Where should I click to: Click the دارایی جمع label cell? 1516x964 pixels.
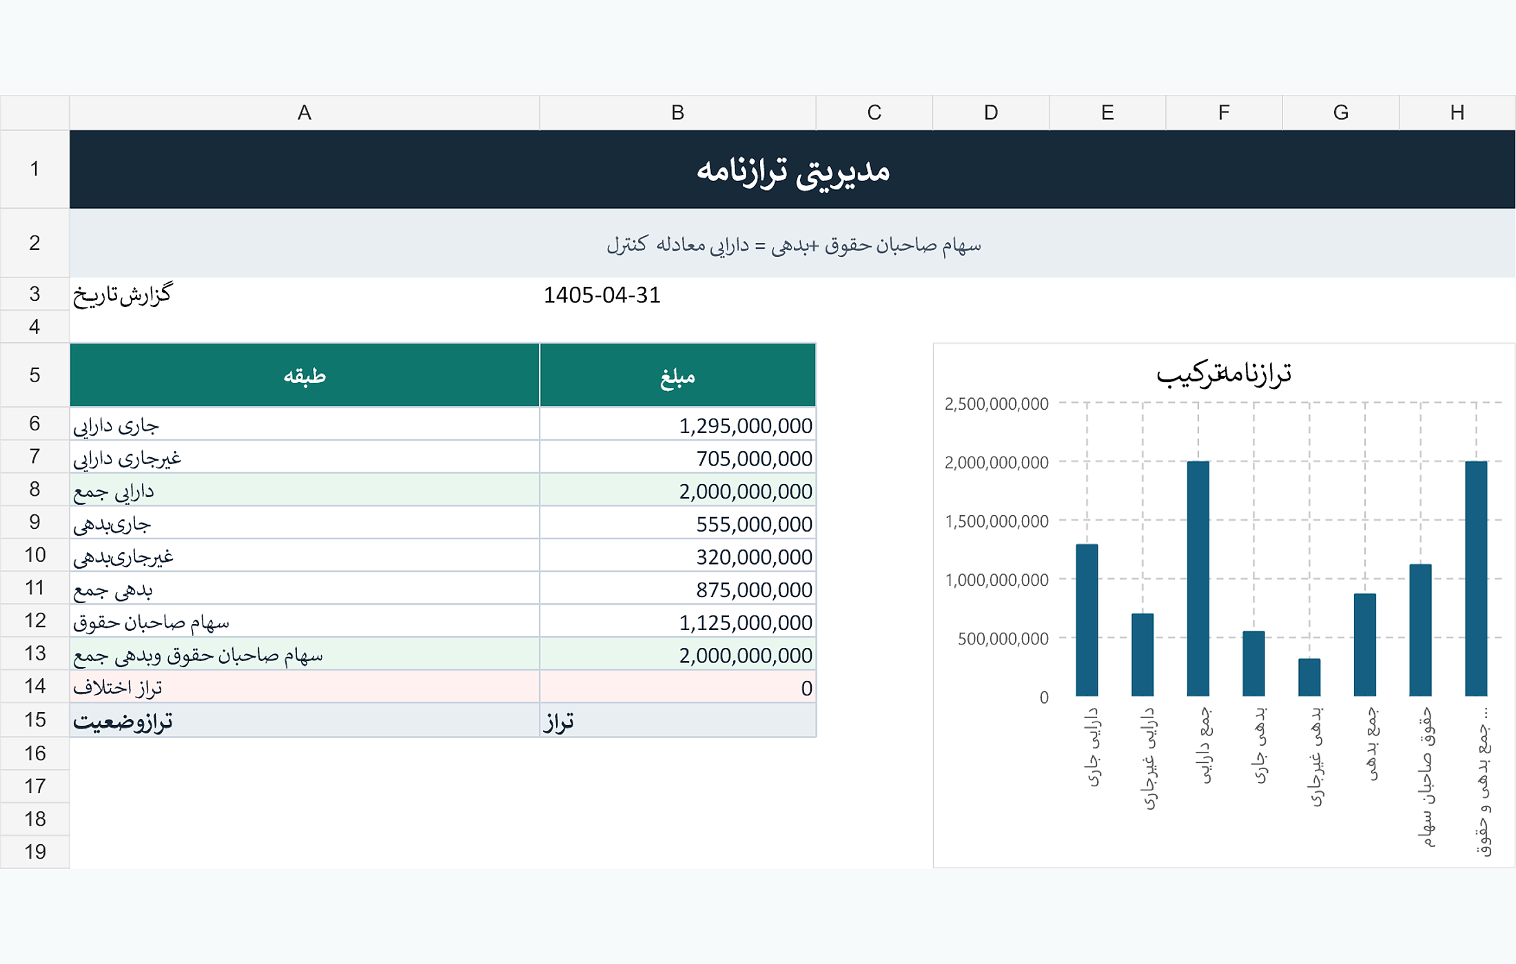click(304, 490)
